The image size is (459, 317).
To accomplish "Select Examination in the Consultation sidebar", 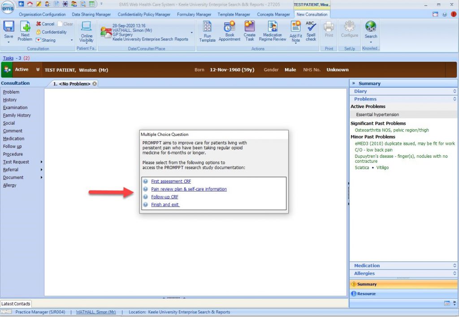I will pos(15,108).
